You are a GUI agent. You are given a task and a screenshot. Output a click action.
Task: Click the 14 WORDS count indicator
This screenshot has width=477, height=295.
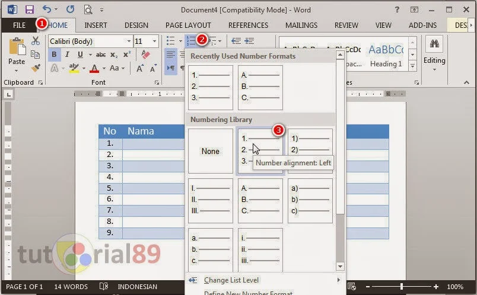click(x=71, y=287)
